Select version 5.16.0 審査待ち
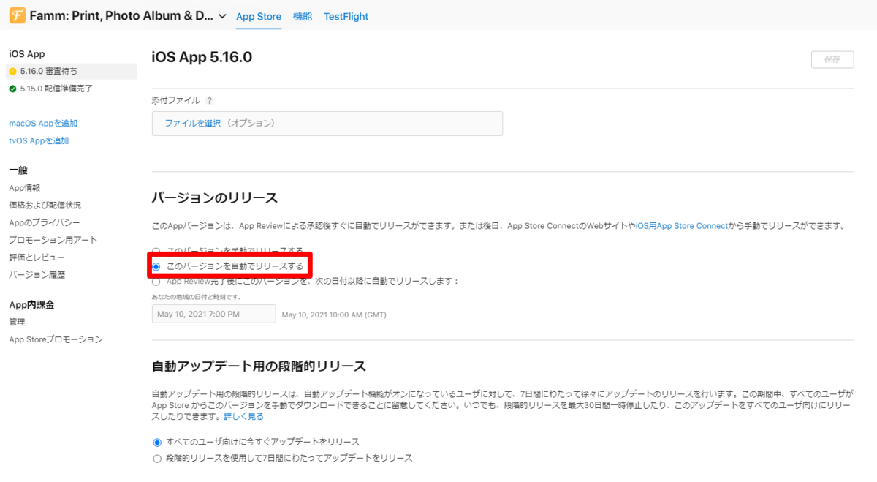 pyautogui.click(x=72, y=71)
